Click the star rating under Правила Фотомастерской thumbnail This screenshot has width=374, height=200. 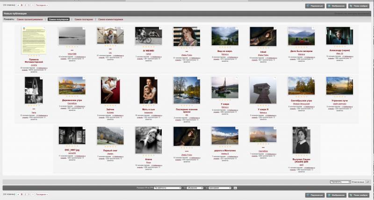point(34,56)
